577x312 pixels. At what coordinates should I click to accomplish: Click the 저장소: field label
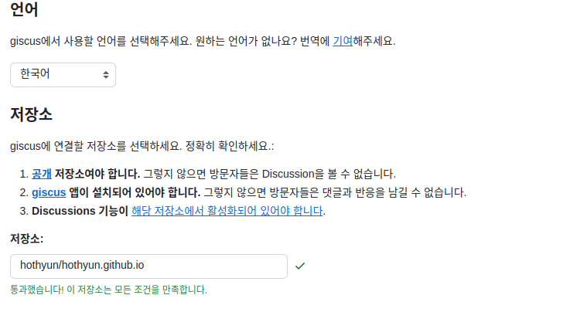(x=27, y=238)
